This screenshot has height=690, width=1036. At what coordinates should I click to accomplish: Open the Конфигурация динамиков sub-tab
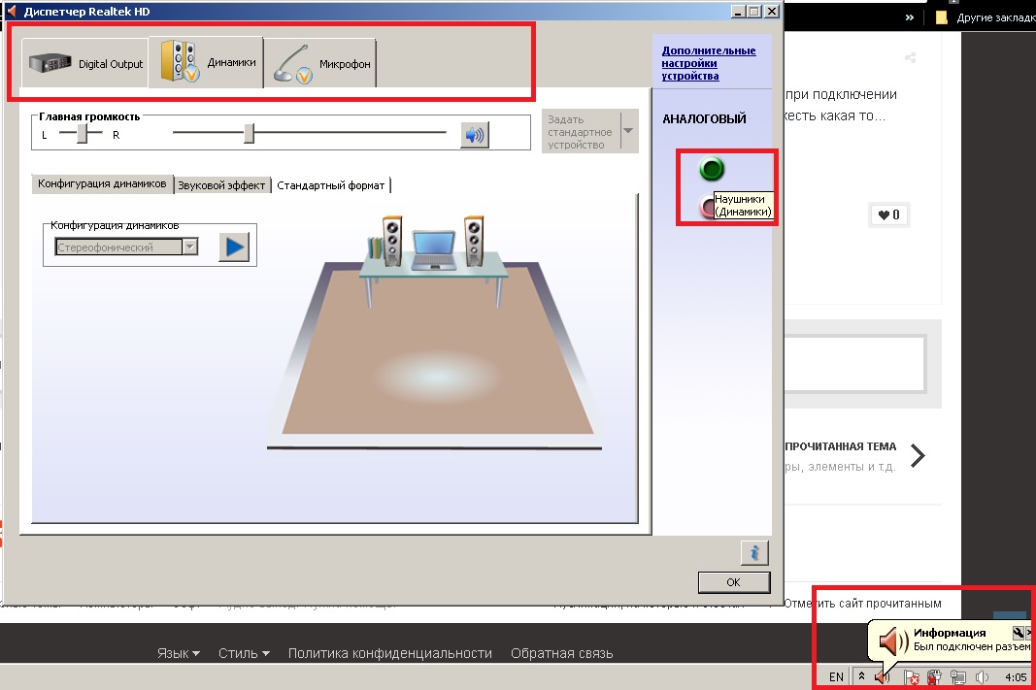coord(102,183)
